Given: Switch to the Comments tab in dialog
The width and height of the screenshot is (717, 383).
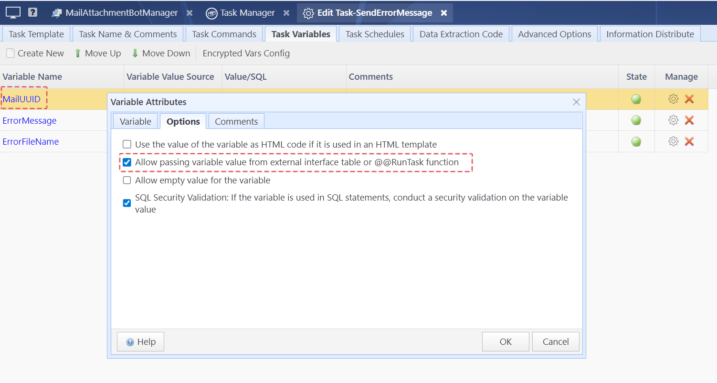Looking at the screenshot, I should (x=236, y=121).
